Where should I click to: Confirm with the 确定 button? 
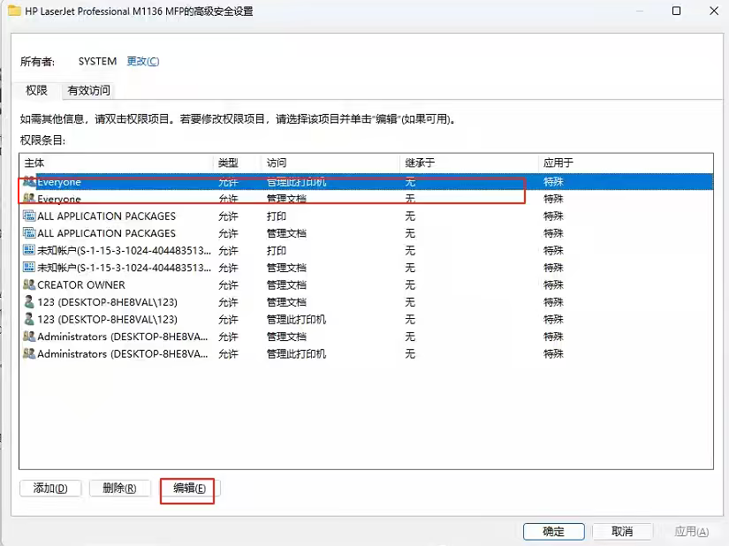click(553, 531)
